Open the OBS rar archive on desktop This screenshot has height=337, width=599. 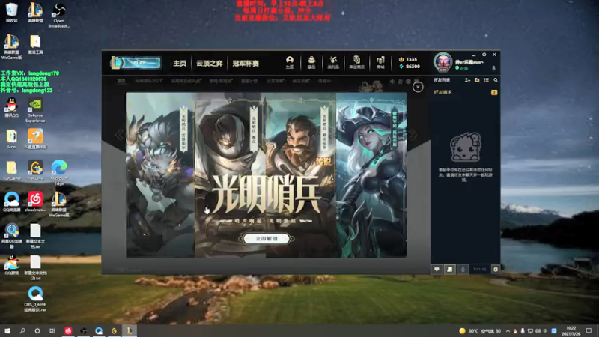35,299
